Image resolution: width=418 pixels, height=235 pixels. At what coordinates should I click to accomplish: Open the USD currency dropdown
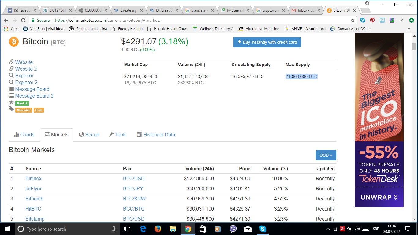point(326,155)
